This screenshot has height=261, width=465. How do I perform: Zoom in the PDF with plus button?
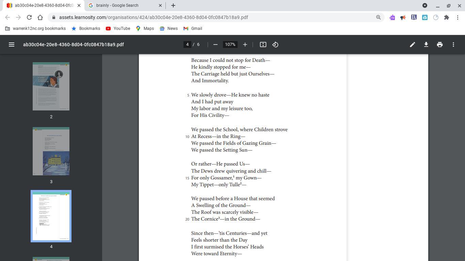[245, 45]
